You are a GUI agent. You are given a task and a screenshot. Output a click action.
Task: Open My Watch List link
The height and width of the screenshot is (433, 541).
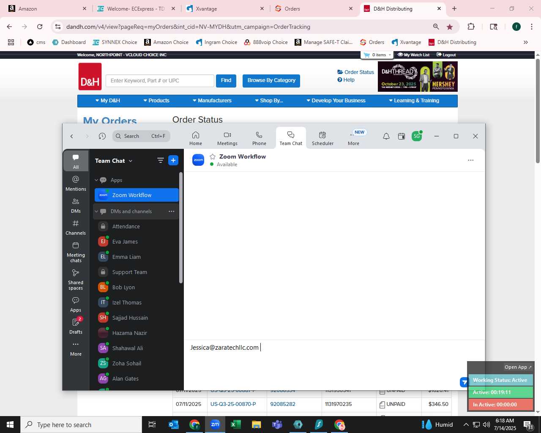414,55
